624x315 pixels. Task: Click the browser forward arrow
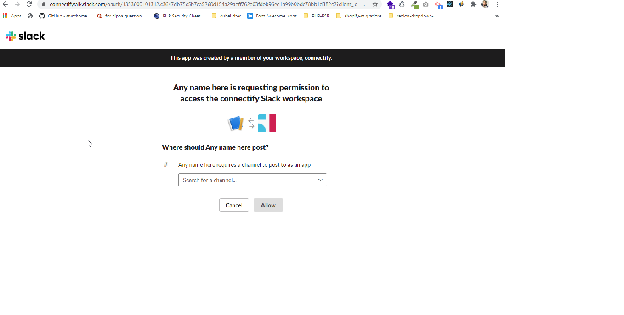tap(17, 4)
